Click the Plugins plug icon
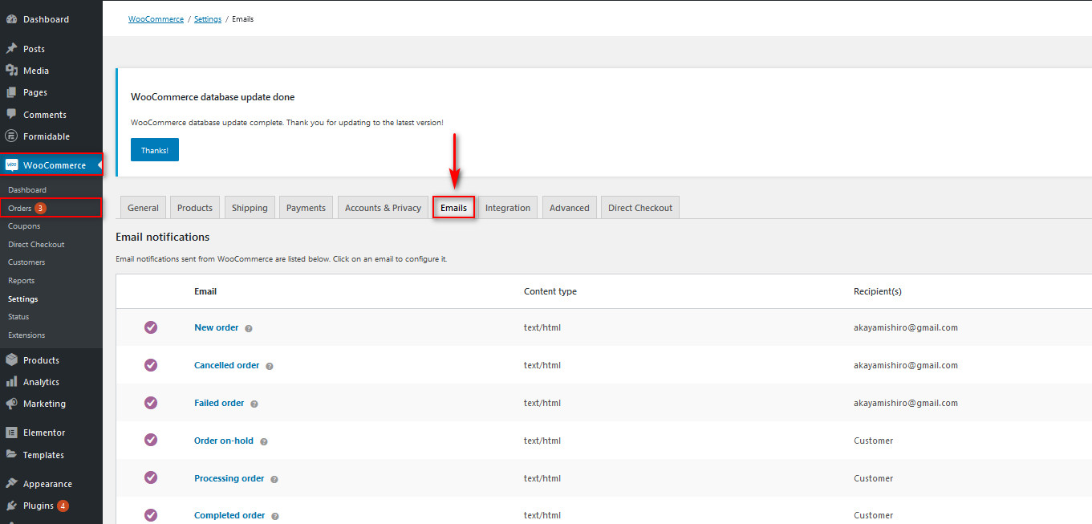Viewport: 1092px width, 524px height. click(x=11, y=506)
